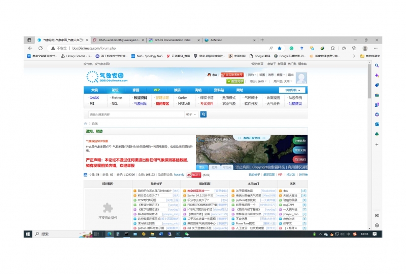Click the forum search input field
406x274 pixels.
pyautogui.click(x=136, y=114)
